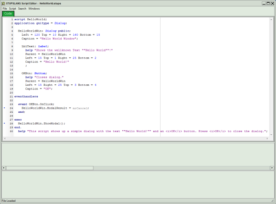Click the string "Hello World Window"
This screenshot has width=276, height=204.
(58, 39)
